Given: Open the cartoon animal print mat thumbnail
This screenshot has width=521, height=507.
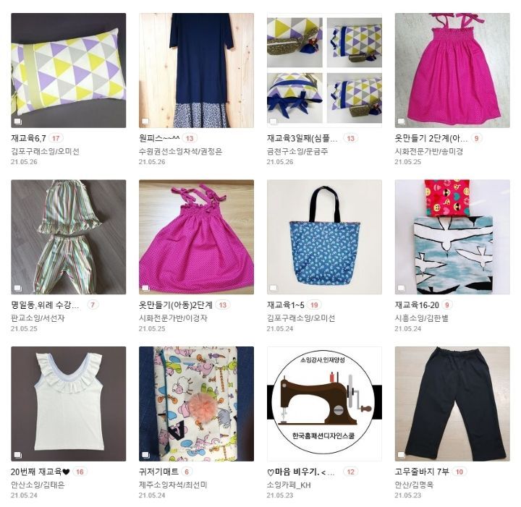Looking at the screenshot, I should [196, 404].
